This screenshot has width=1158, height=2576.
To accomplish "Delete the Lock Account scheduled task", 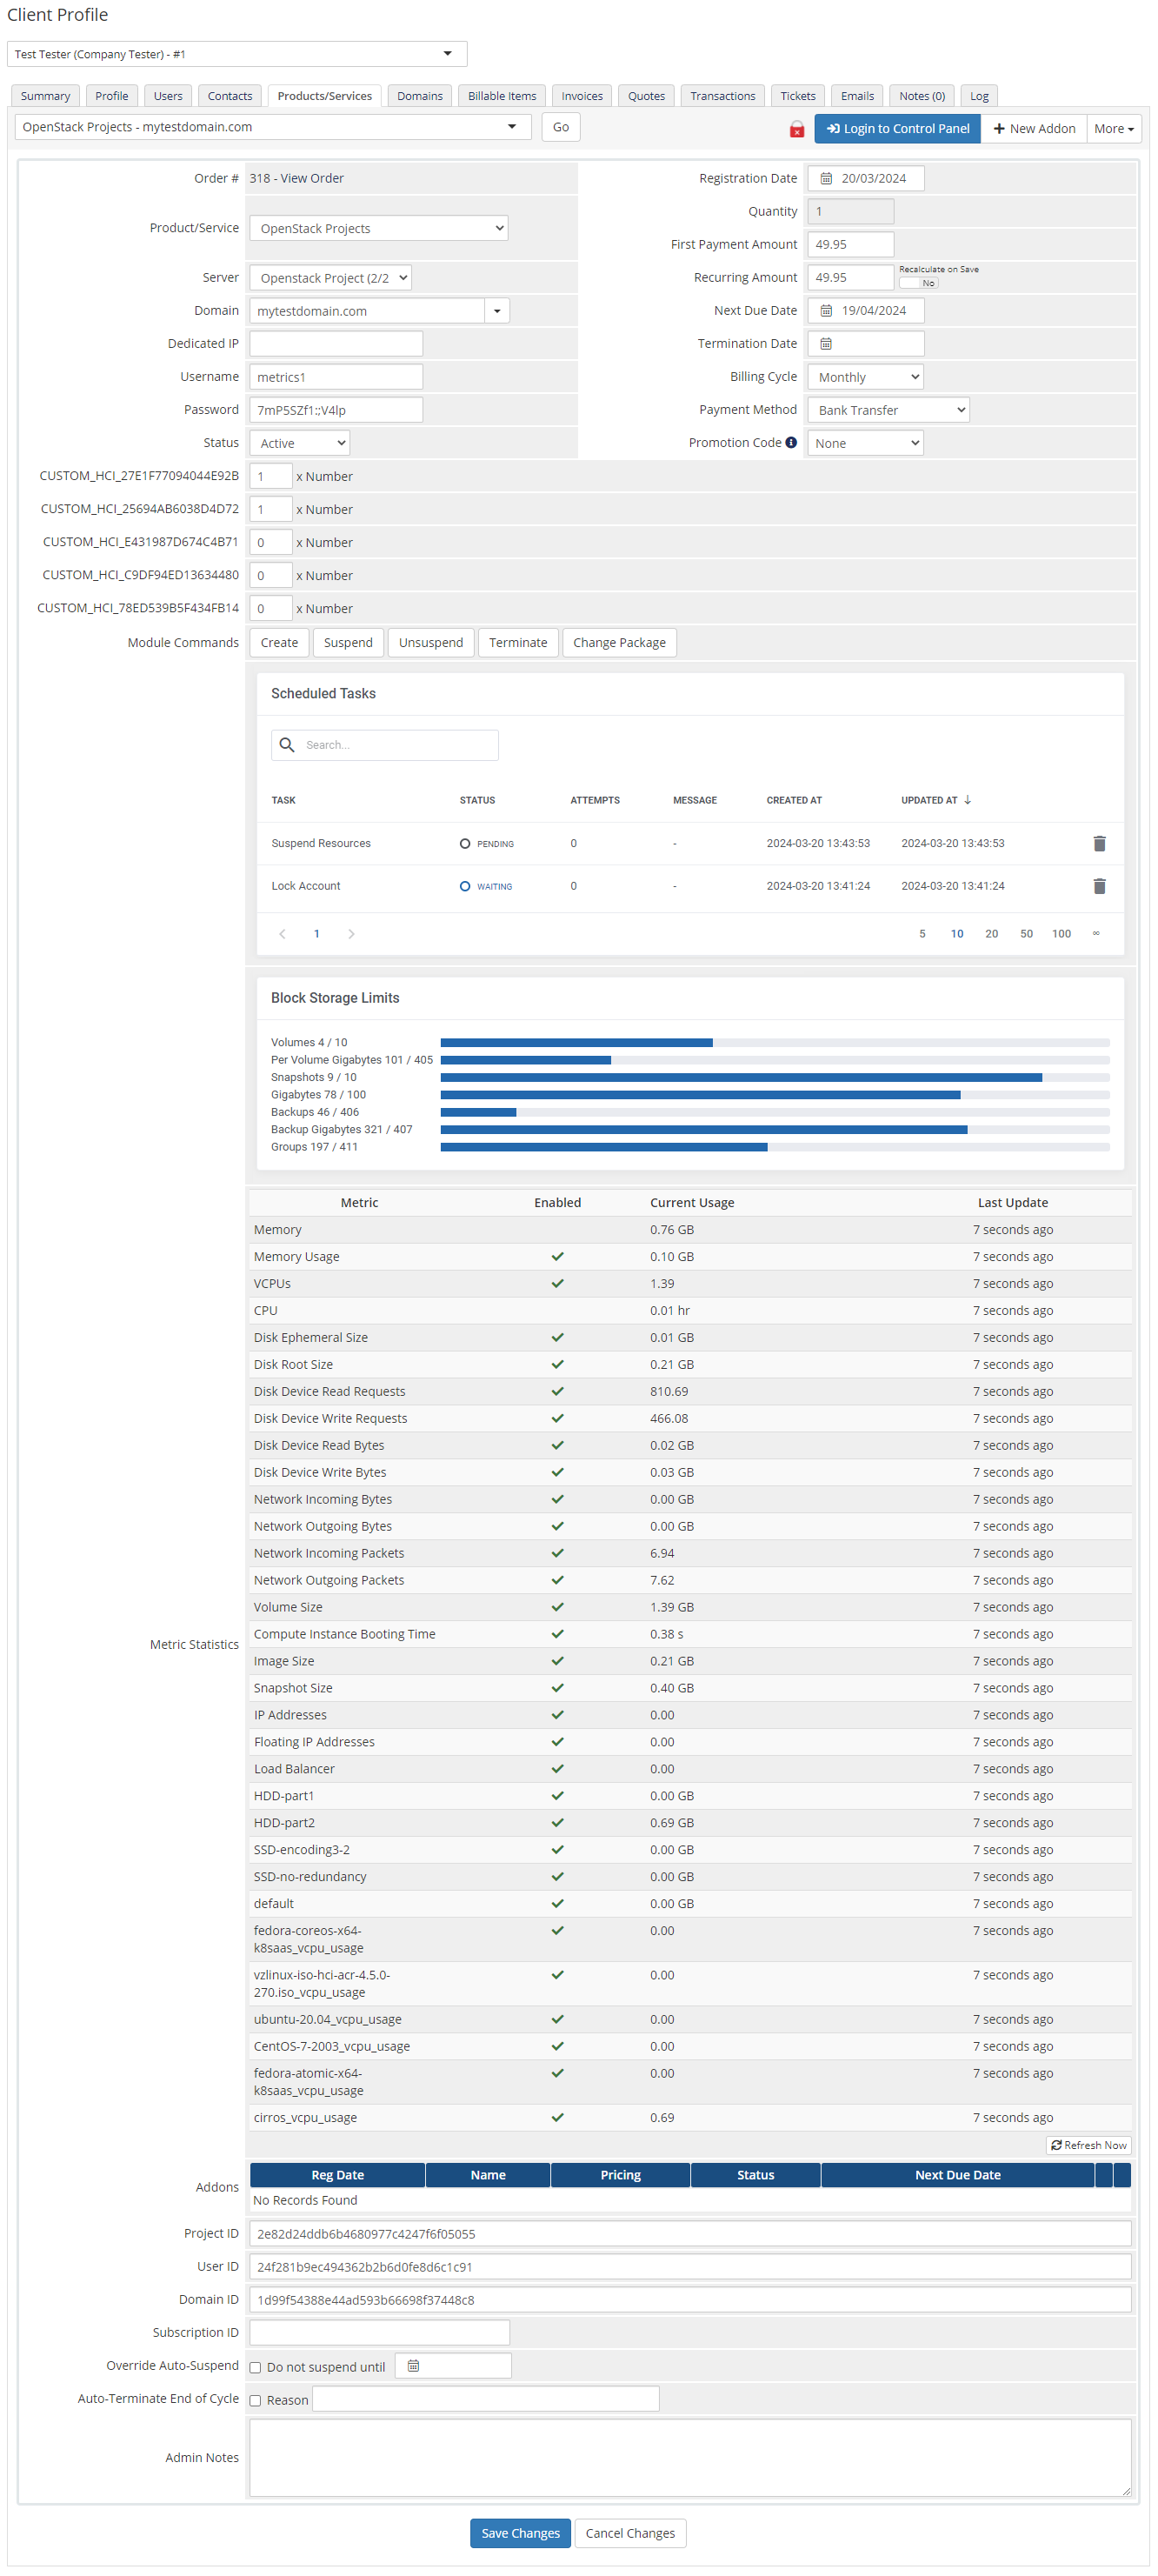I will 1098,886.
